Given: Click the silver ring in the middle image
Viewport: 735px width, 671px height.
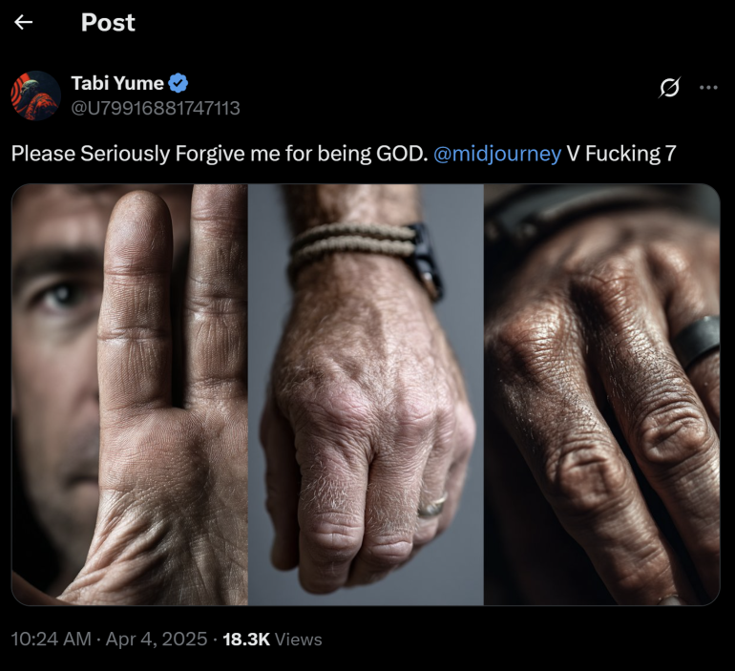Looking at the screenshot, I should tap(431, 506).
